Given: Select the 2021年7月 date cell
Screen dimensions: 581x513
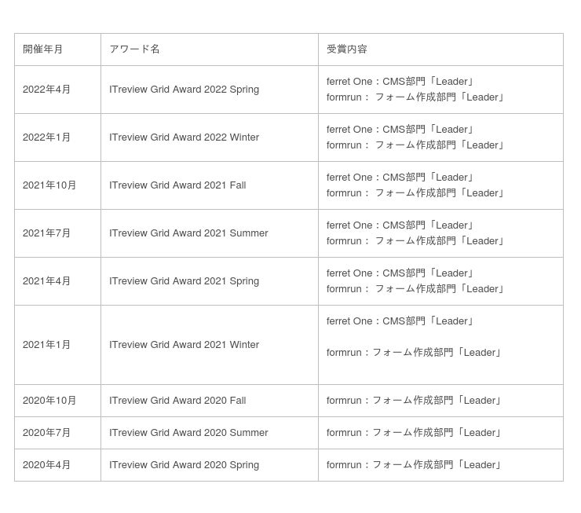Looking at the screenshot, I should 47,233.
